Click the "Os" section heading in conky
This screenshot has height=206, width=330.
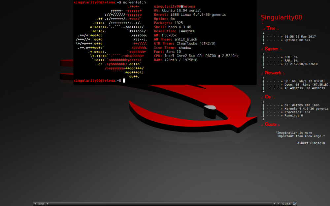pyautogui.click(x=268, y=97)
